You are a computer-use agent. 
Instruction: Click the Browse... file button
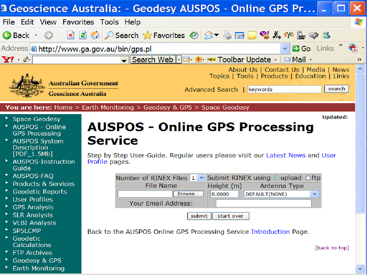click(x=189, y=194)
